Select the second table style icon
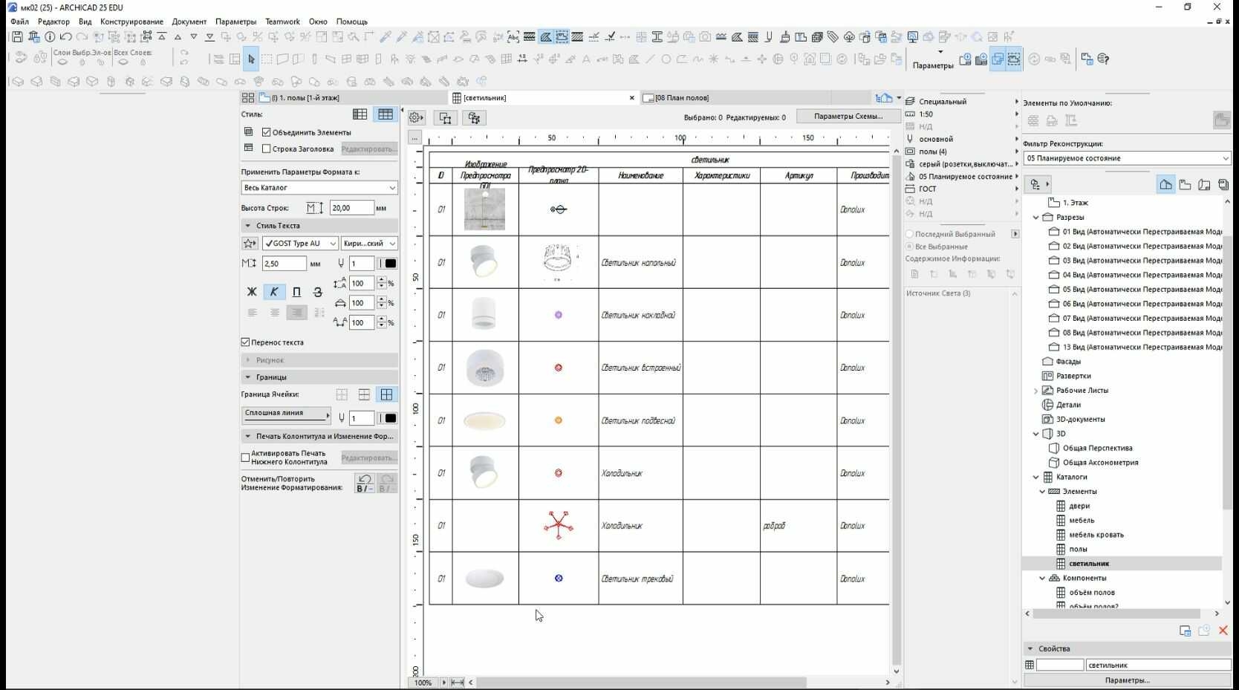 click(385, 114)
